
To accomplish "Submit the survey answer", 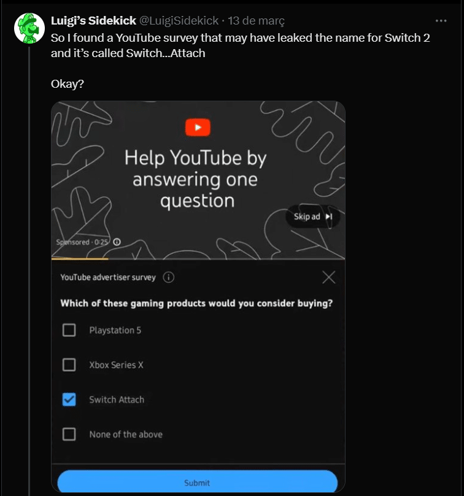I will click(198, 482).
